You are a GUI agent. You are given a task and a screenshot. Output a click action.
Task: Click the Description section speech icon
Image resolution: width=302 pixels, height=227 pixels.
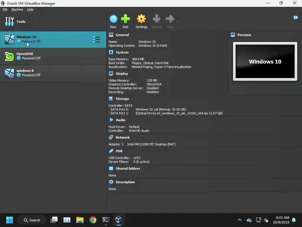tap(111, 182)
